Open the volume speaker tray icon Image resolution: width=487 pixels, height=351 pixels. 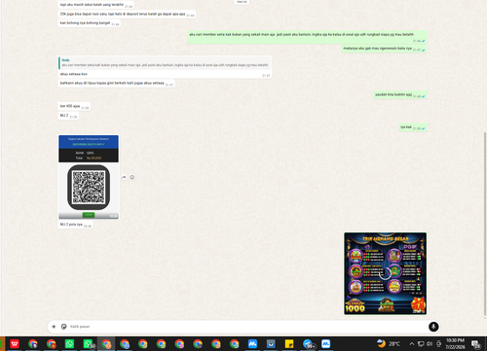(x=430, y=343)
